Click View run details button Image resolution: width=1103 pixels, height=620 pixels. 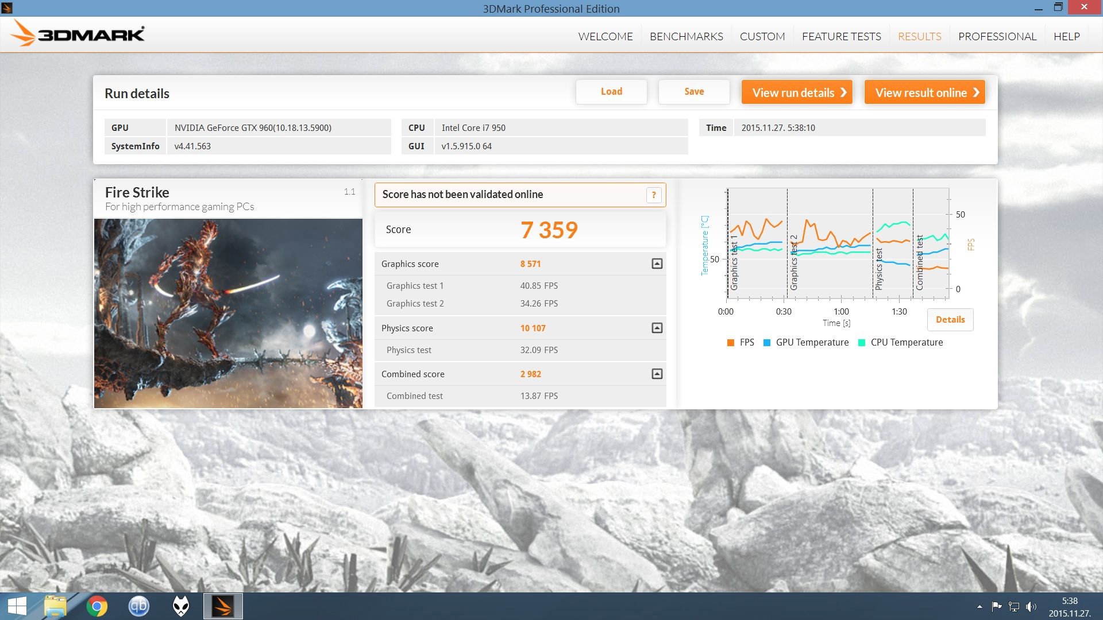click(797, 92)
